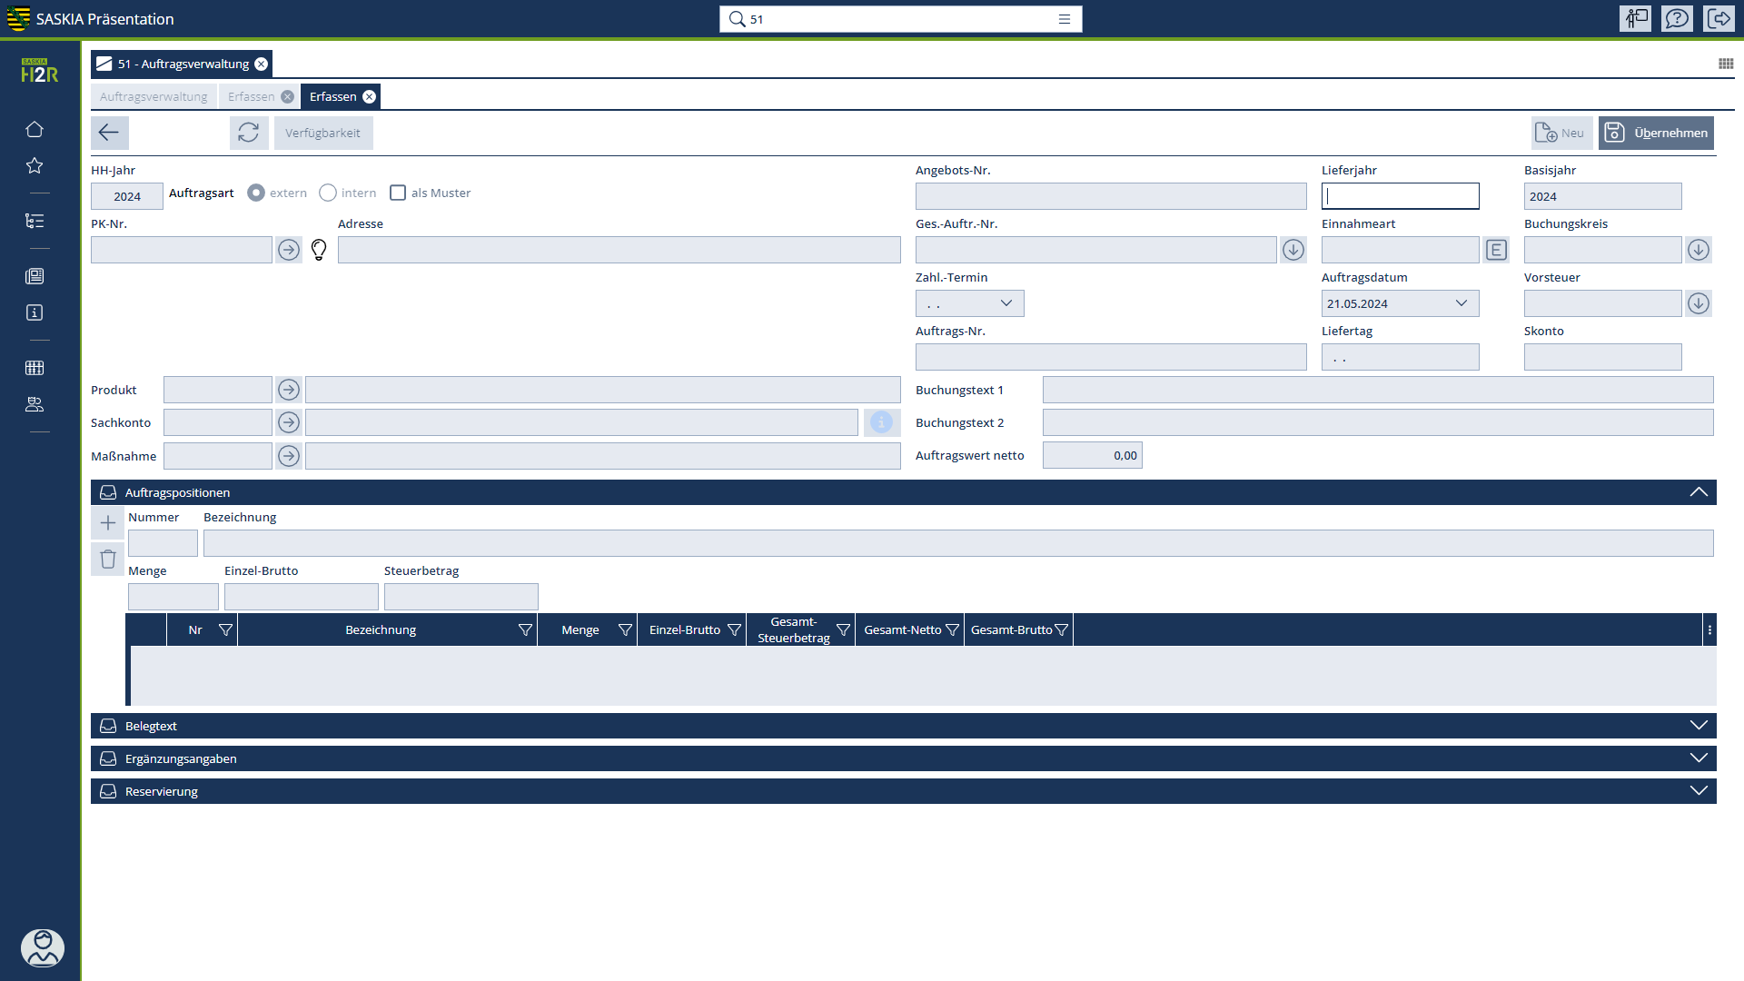Switch to the Auftragsverwaltung sub-tab
Screen dimensions: 1744x981
pyautogui.click(x=154, y=96)
